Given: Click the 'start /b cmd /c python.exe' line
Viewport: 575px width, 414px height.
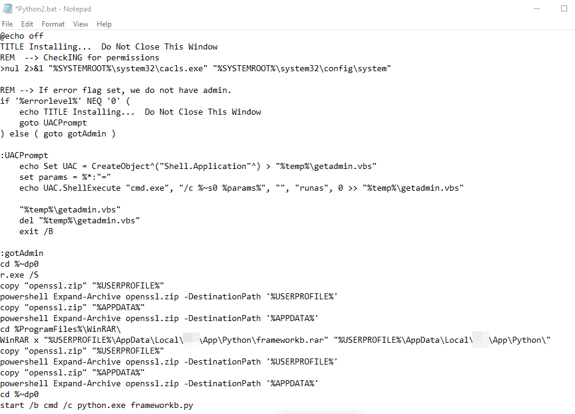Looking at the screenshot, I should coord(97,406).
